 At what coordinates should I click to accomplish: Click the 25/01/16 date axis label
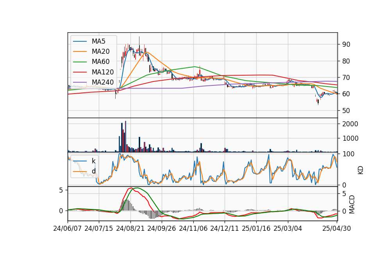point(256,228)
